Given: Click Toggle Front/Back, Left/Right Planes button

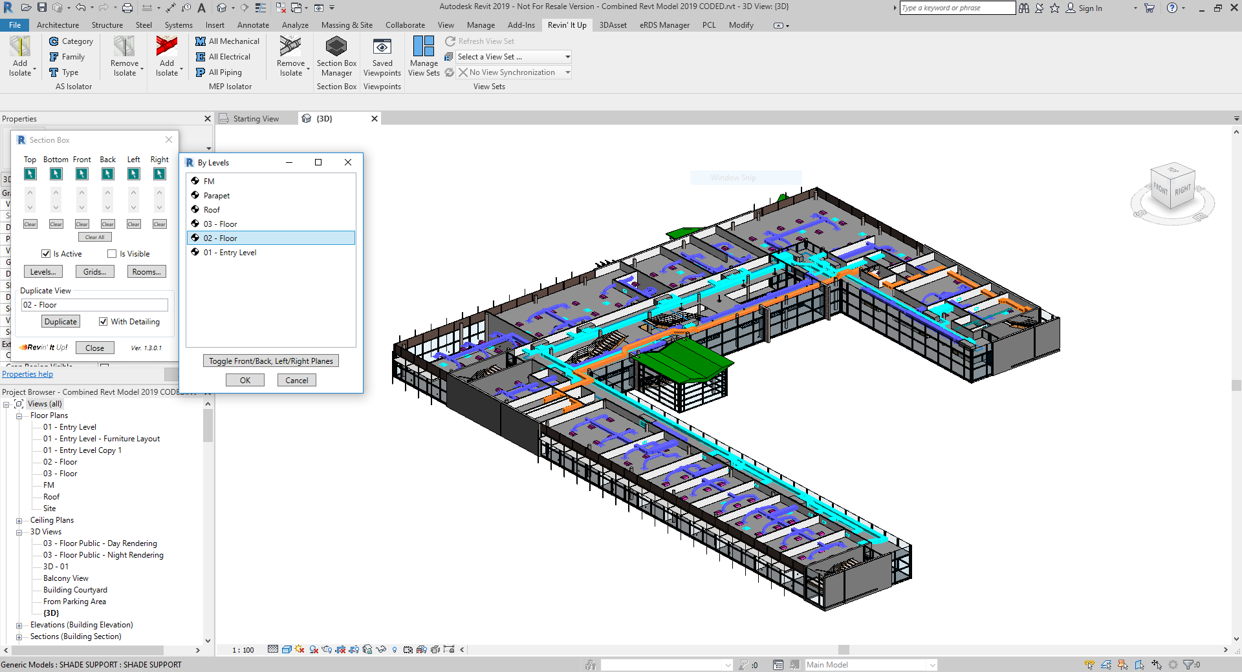Looking at the screenshot, I should [271, 361].
